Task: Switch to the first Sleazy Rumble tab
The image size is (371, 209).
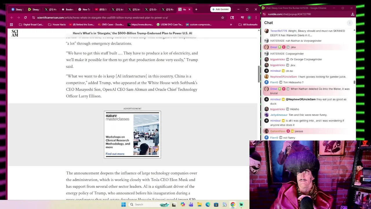Action: [x=17, y=9]
